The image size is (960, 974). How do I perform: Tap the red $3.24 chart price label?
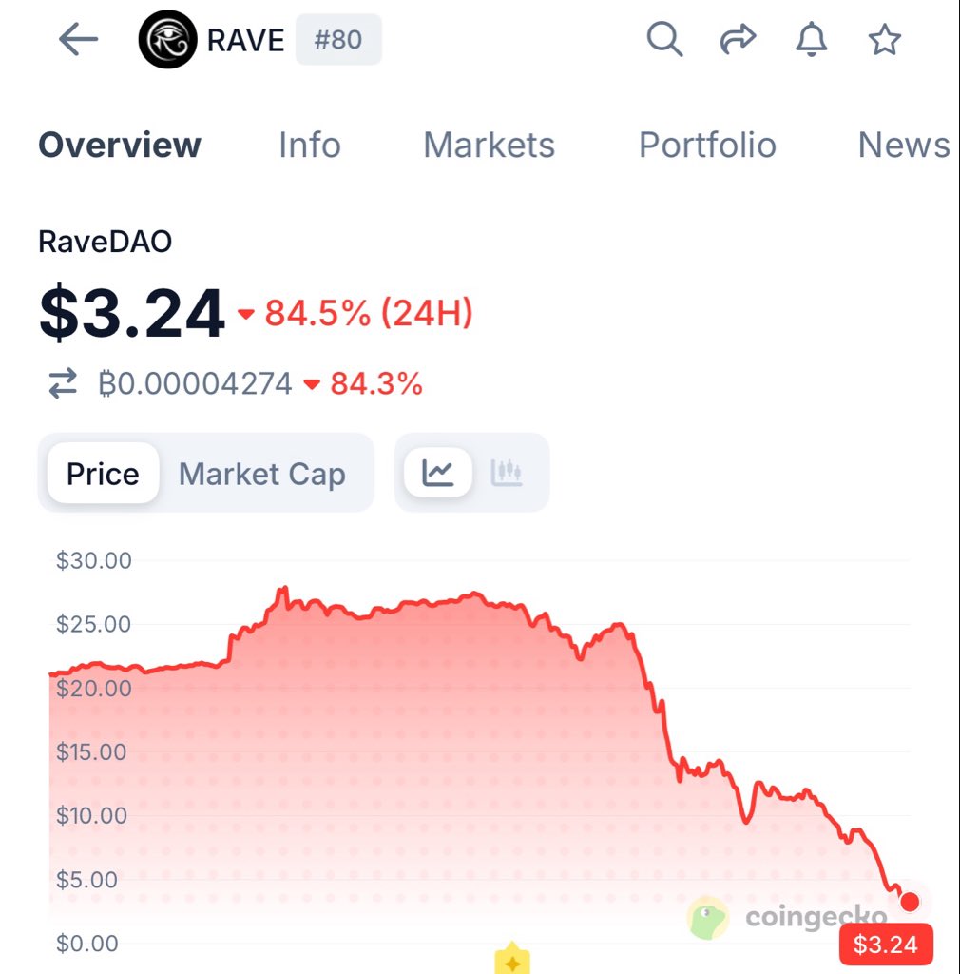885,945
